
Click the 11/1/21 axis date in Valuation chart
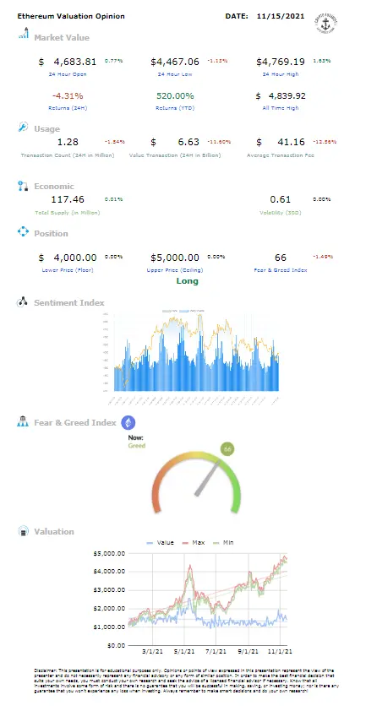click(x=281, y=651)
